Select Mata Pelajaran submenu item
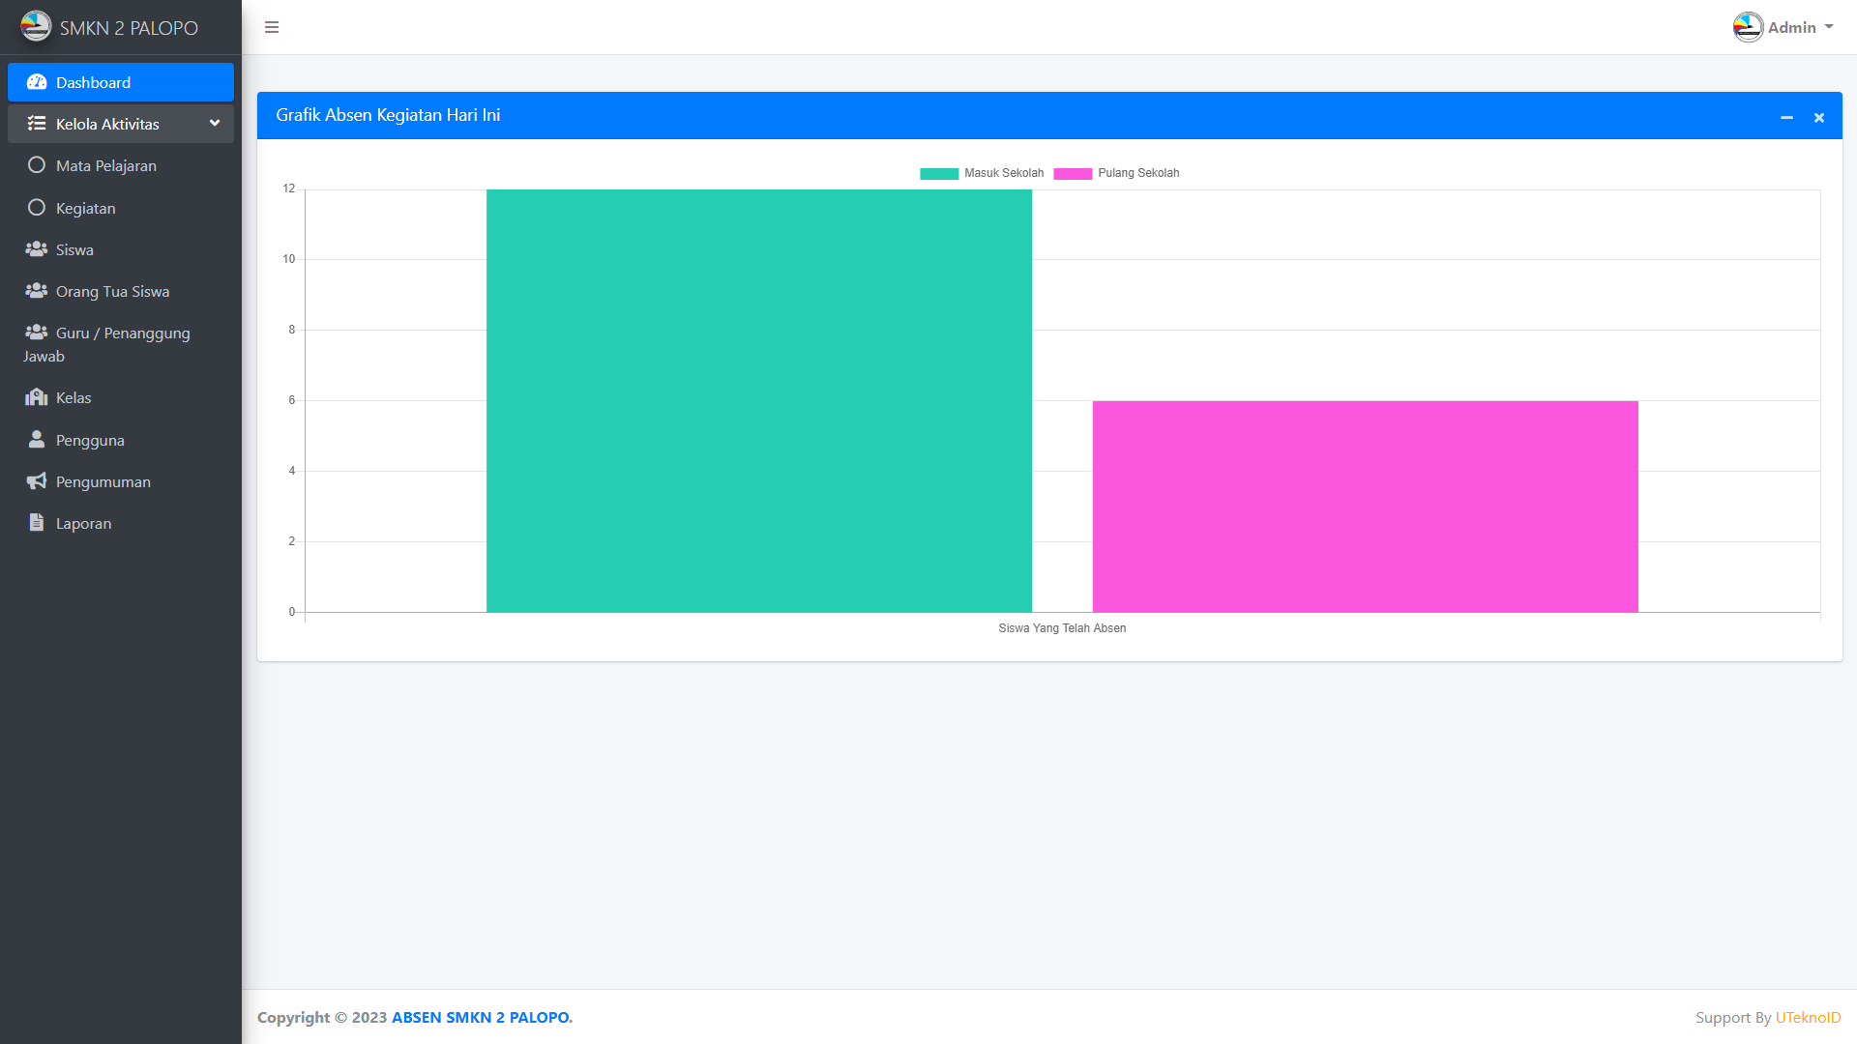Screen dimensions: 1857x1044 point(105,165)
